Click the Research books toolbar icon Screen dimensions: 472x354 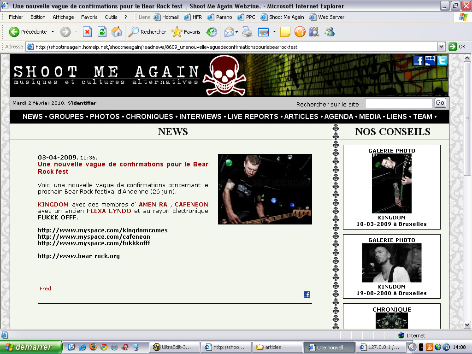click(314, 32)
